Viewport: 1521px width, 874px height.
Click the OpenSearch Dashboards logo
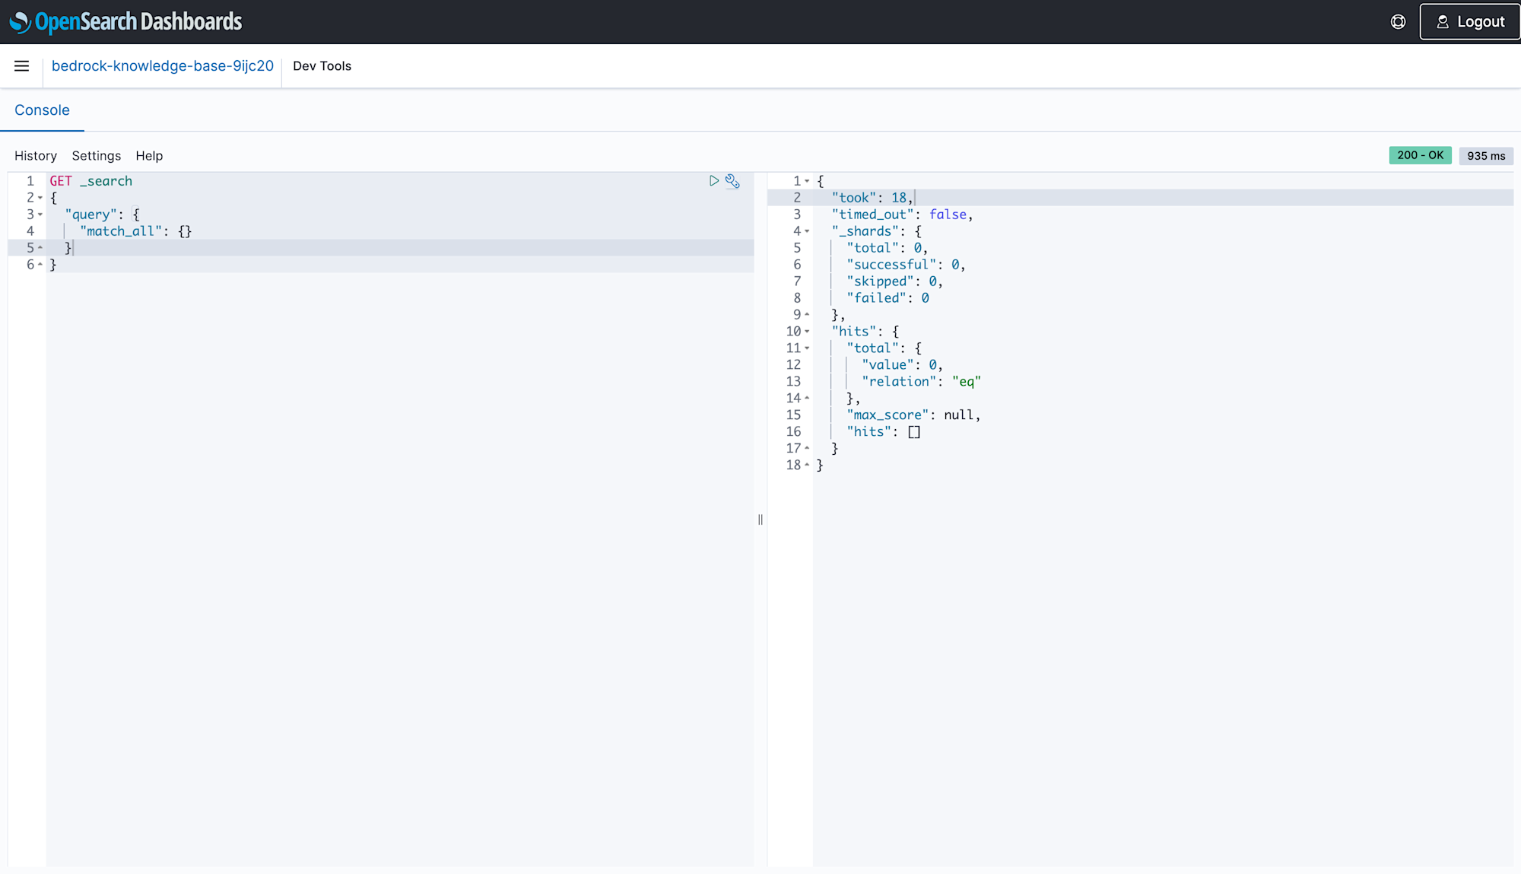(x=125, y=22)
